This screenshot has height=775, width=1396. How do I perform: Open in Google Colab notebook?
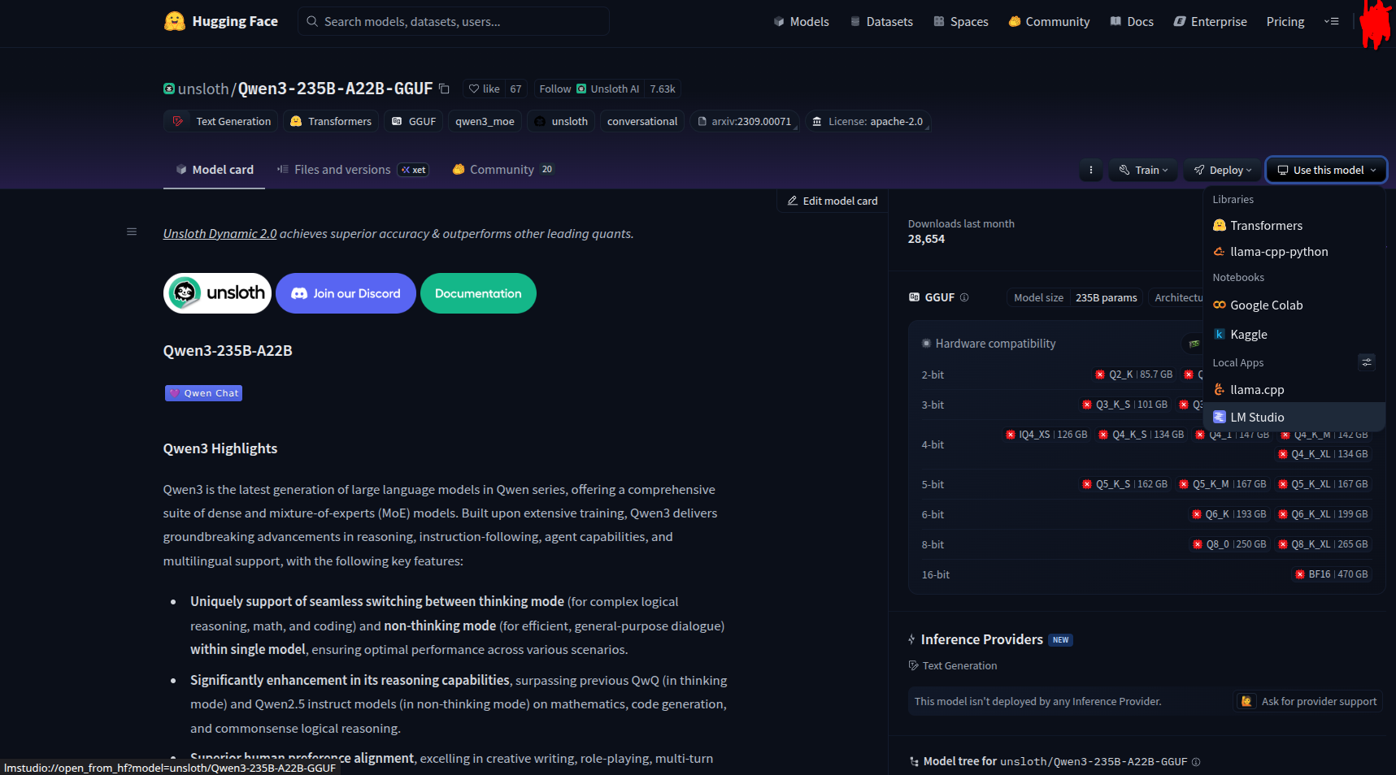pyautogui.click(x=1294, y=305)
